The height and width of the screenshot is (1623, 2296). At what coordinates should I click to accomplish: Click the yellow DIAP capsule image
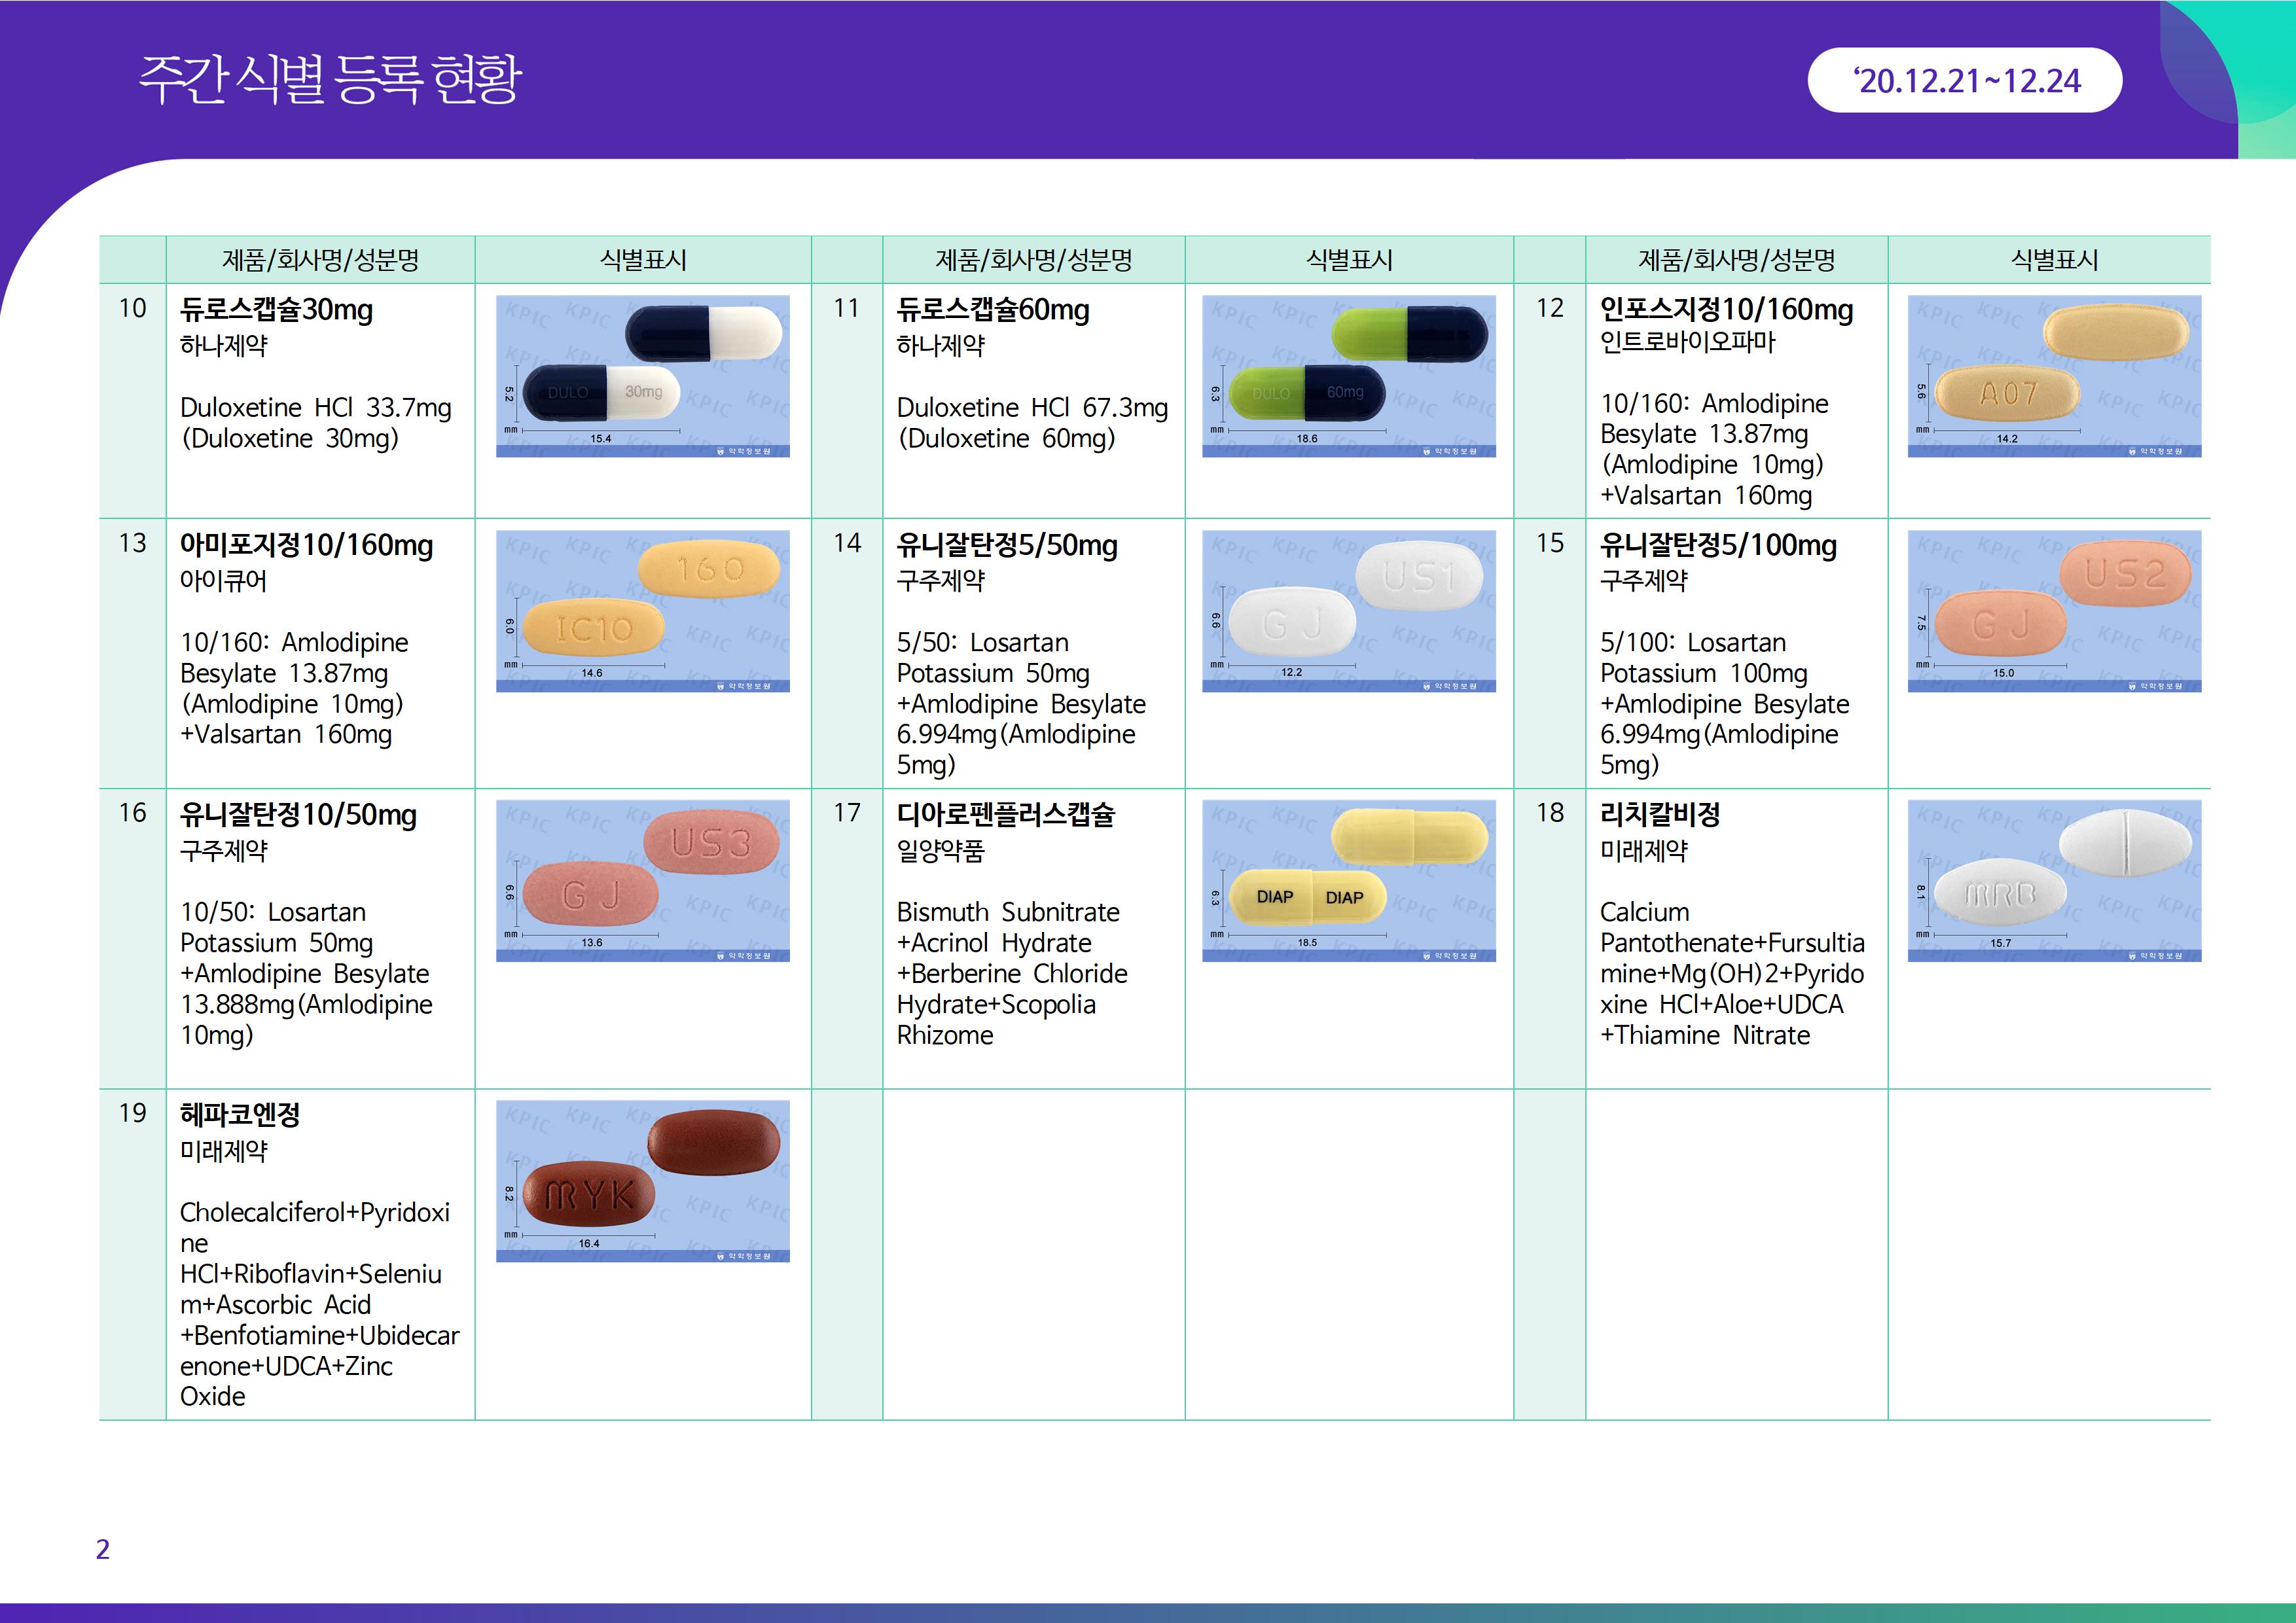[x=1348, y=881]
